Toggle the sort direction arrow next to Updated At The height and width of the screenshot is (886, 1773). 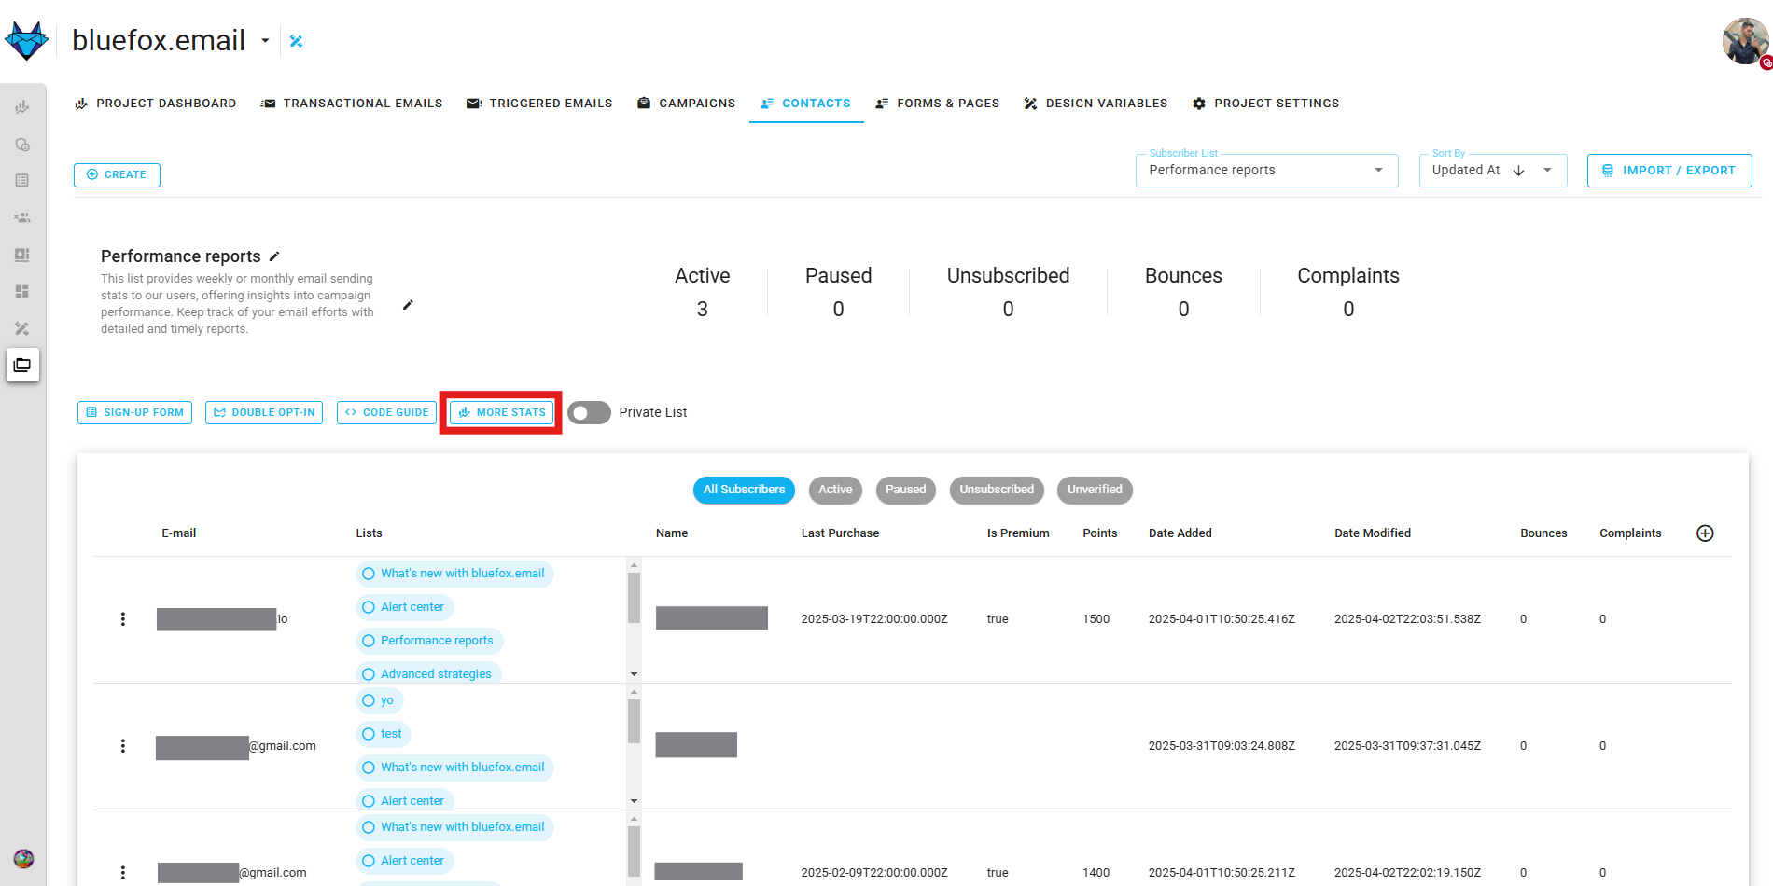(x=1518, y=171)
